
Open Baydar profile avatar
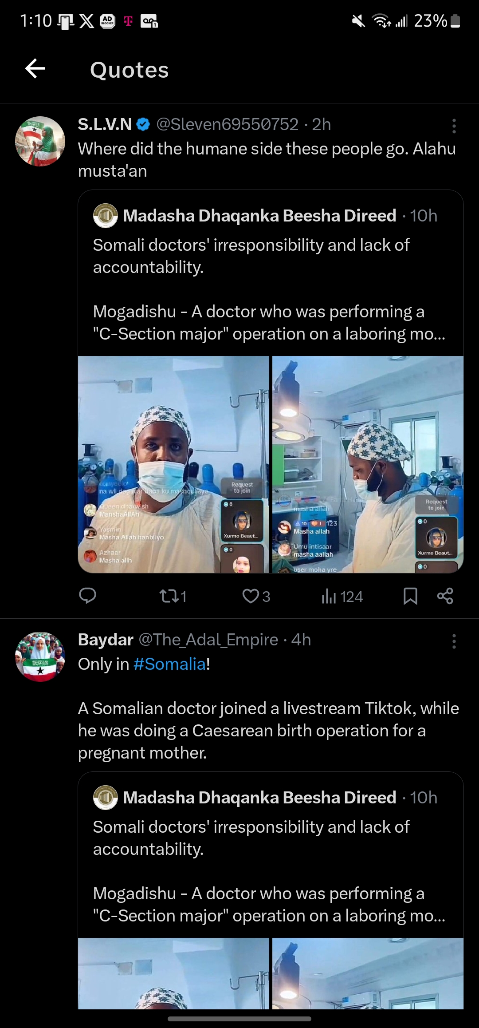(40, 656)
